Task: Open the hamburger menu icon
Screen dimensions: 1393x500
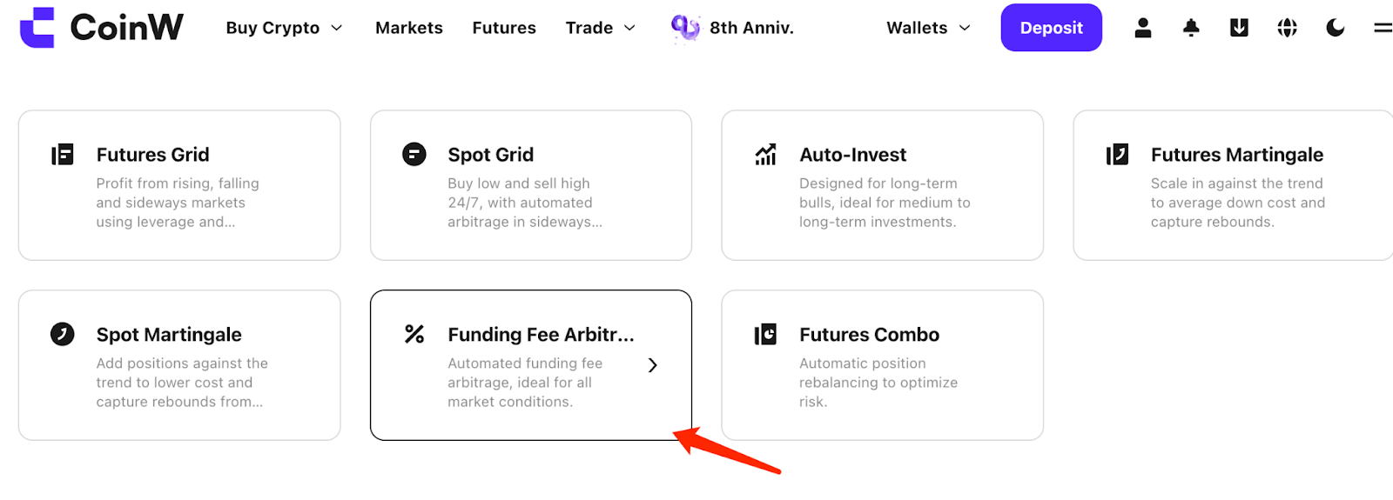Action: 1383,28
